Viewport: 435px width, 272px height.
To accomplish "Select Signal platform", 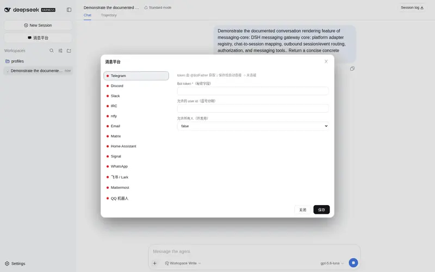I will point(136,156).
